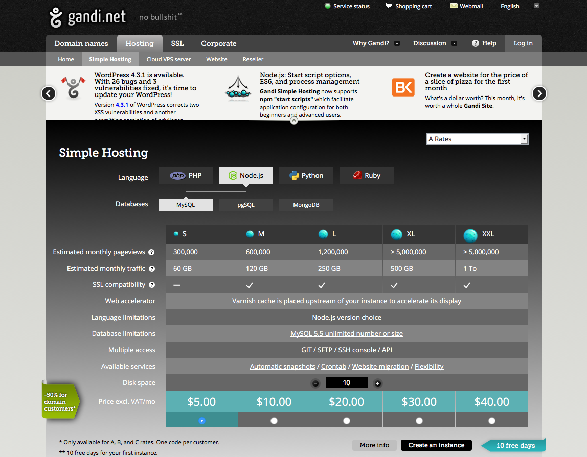Select pgSQL database option

click(246, 205)
